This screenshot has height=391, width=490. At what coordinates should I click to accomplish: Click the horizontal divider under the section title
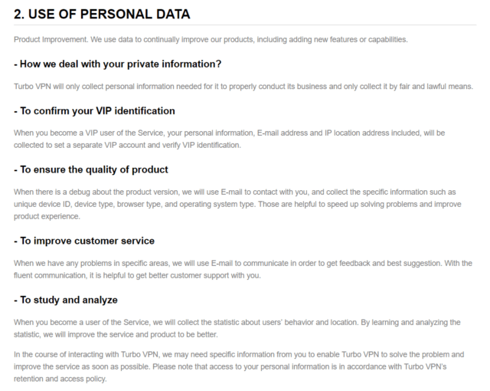245,25
